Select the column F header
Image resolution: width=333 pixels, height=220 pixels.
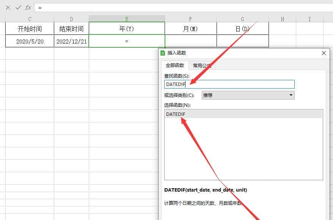coord(190,19)
